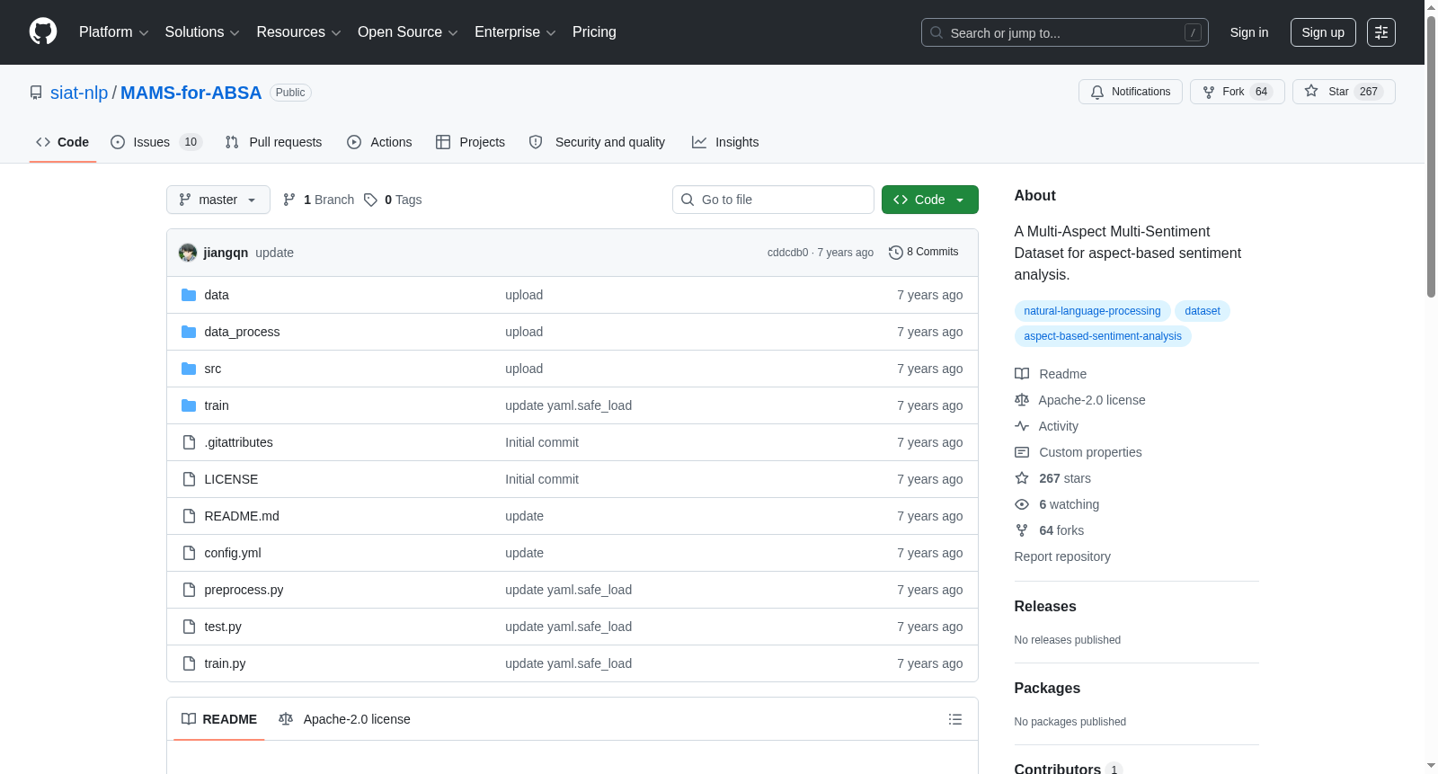Viewport: 1438px width, 774px height.
Task: Click the README.md file icon
Action: pos(189,516)
